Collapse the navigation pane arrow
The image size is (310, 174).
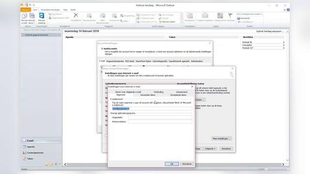pos(59,30)
